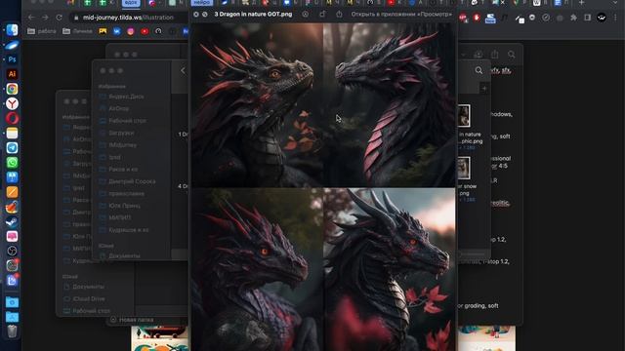Launch Illustrator from the Dock
Image resolution: width=625 pixels, height=351 pixels.
click(x=12, y=74)
